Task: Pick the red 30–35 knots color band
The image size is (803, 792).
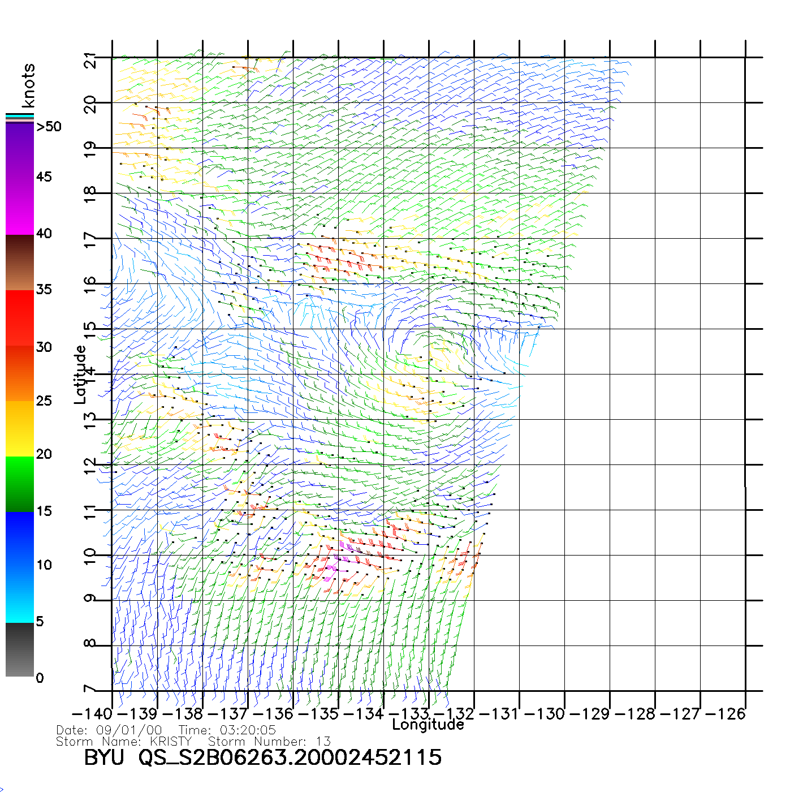Action: (20, 318)
